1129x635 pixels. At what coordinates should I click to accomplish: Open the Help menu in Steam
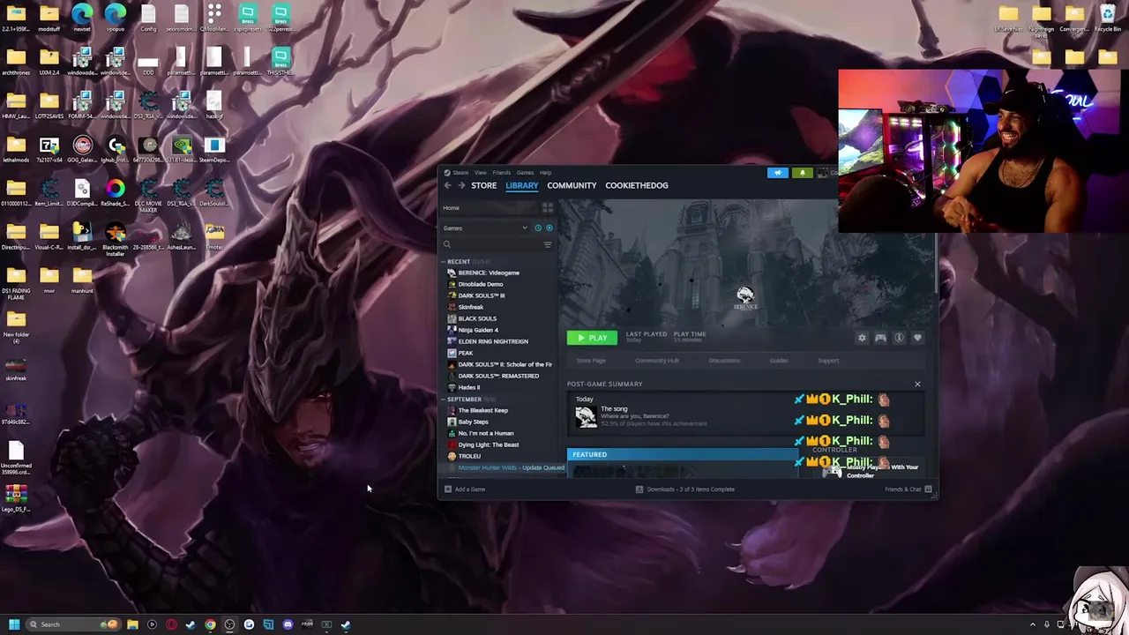pyautogui.click(x=545, y=173)
